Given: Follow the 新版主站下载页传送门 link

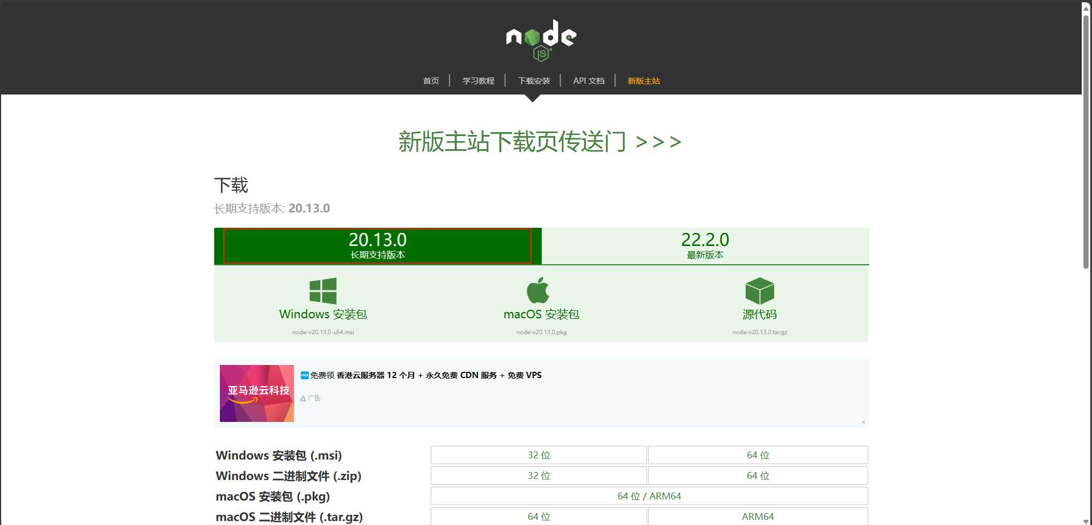Looking at the screenshot, I should point(540,141).
